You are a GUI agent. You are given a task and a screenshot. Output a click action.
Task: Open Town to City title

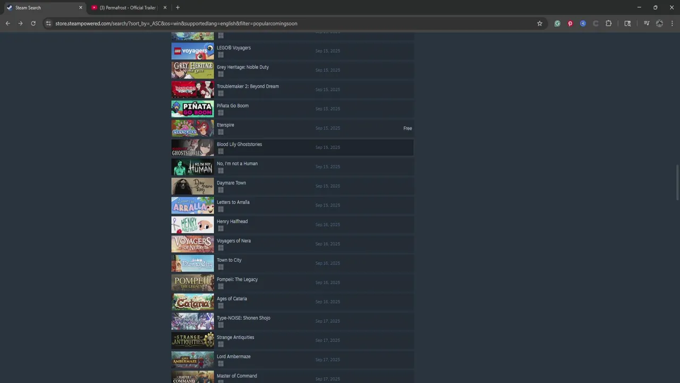[229, 260]
